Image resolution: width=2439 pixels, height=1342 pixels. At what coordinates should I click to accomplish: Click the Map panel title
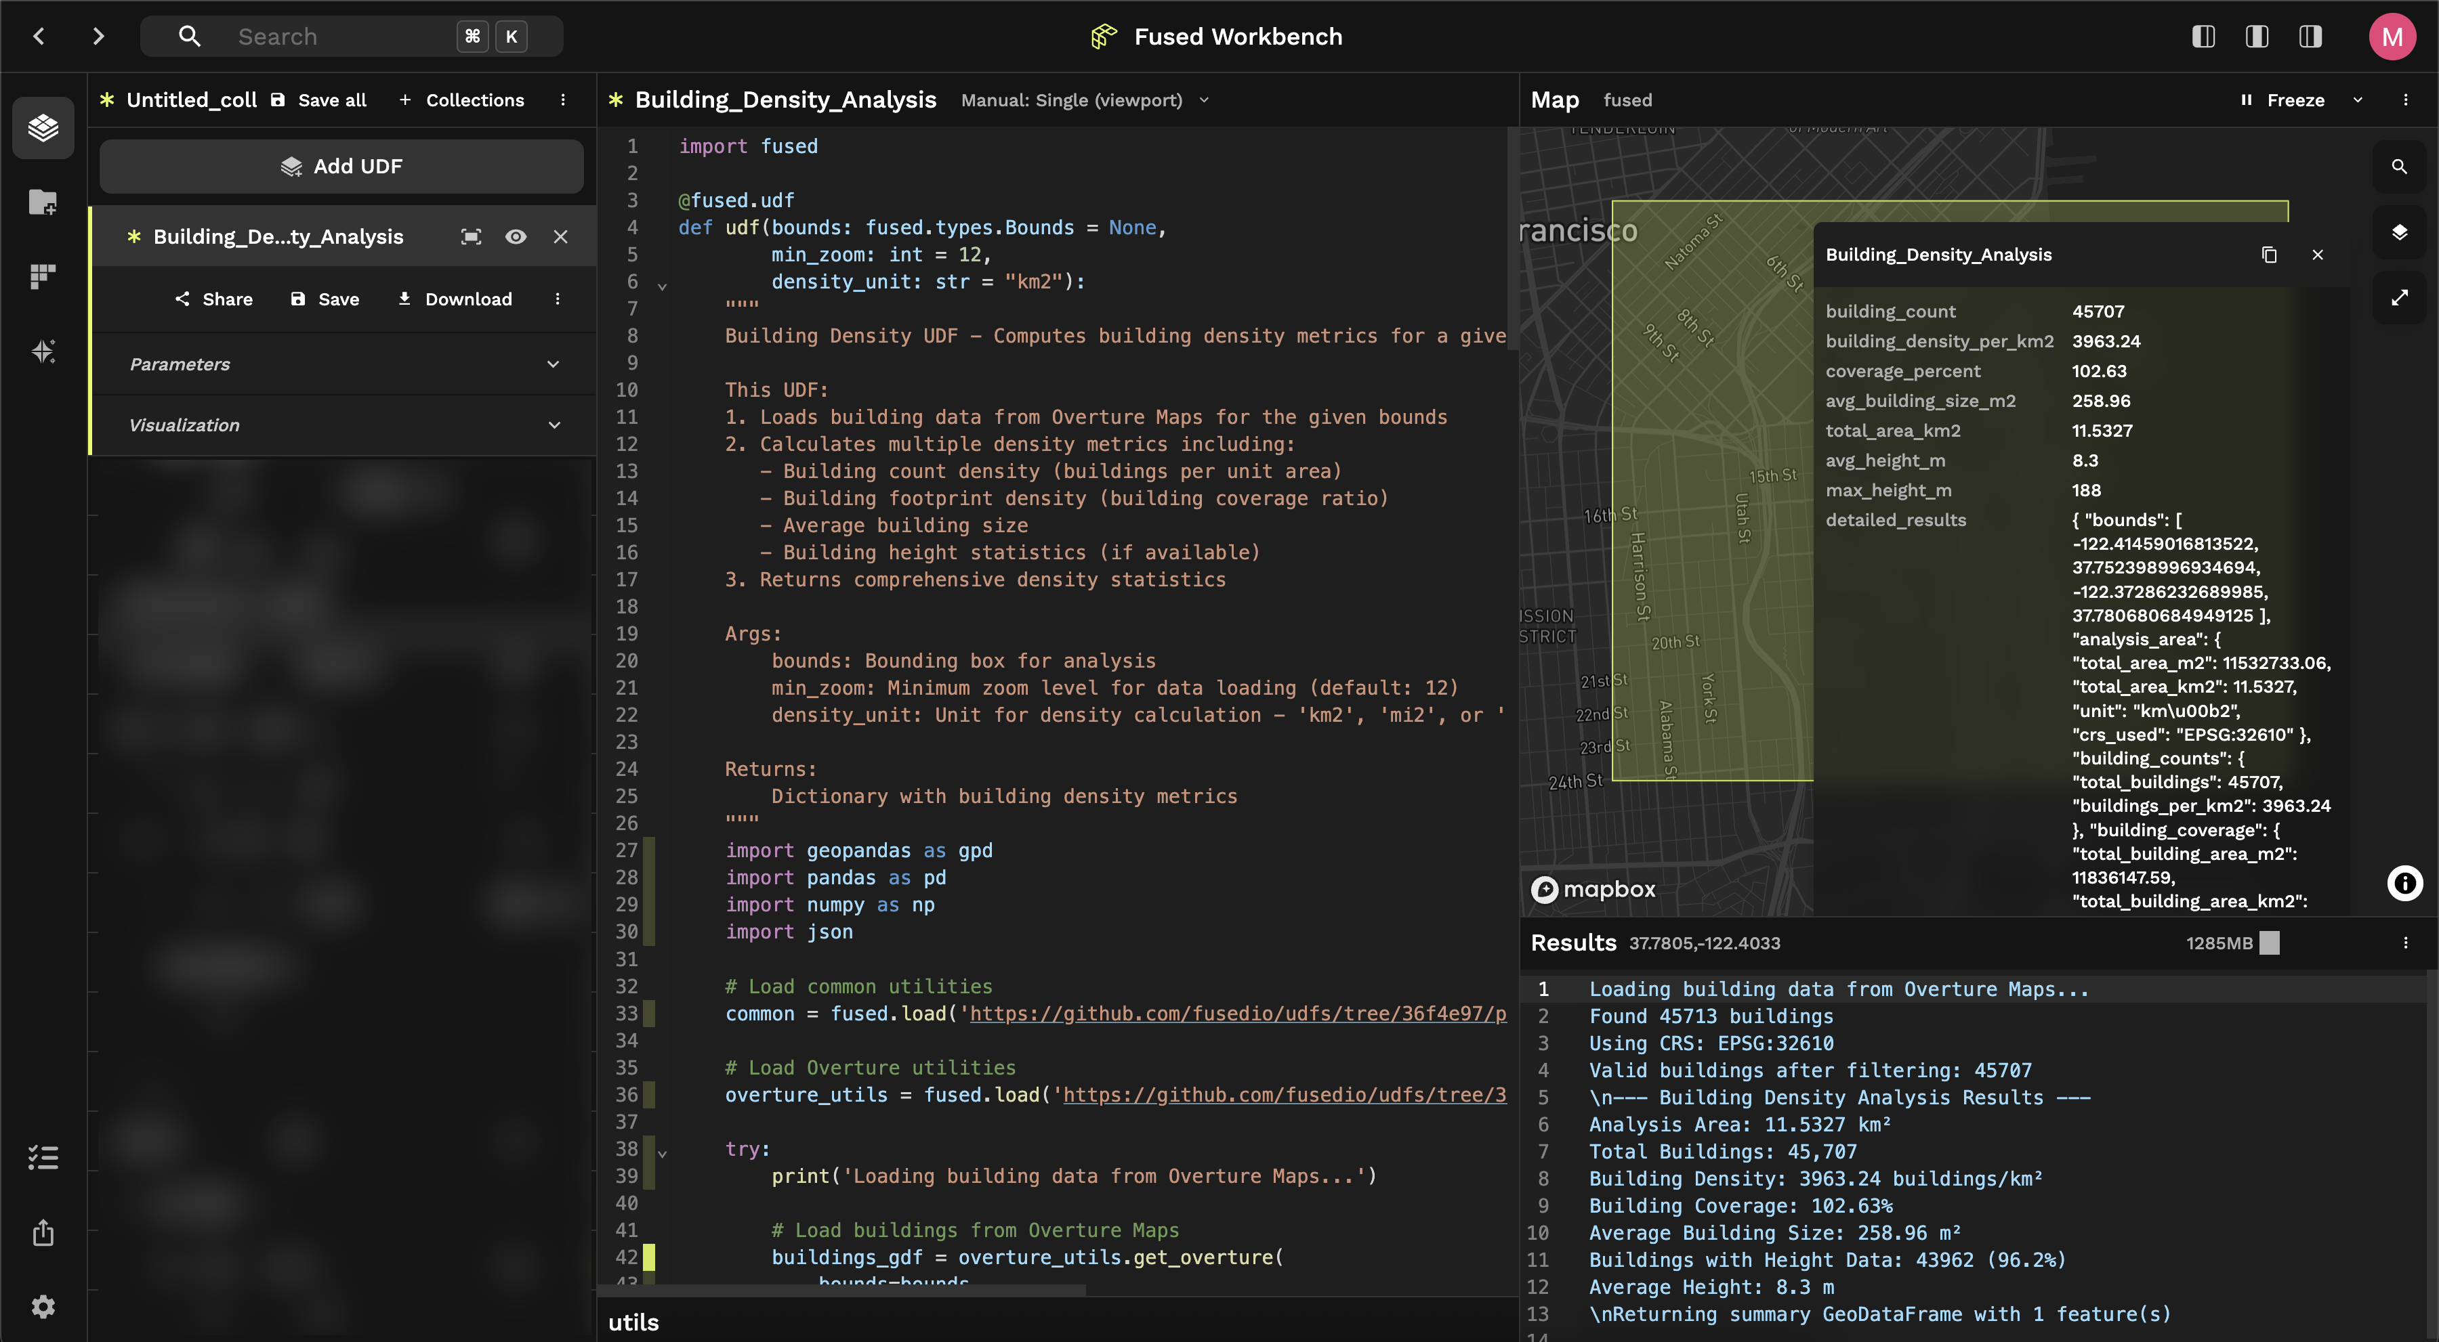tap(1555, 100)
